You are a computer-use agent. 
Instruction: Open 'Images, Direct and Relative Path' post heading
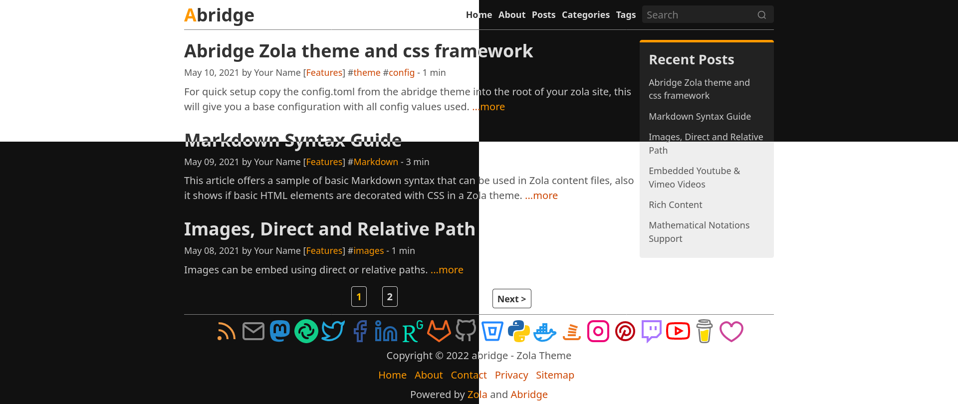point(329,229)
